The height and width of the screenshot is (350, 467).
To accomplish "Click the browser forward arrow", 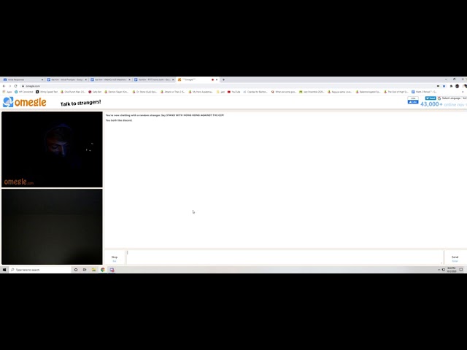I will point(9,86).
